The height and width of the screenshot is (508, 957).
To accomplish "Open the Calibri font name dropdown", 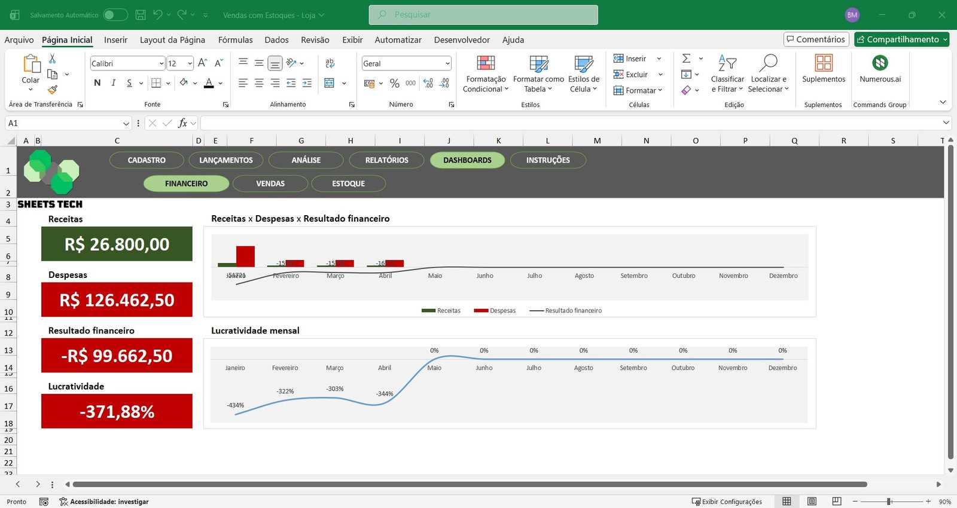I will (161, 63).
